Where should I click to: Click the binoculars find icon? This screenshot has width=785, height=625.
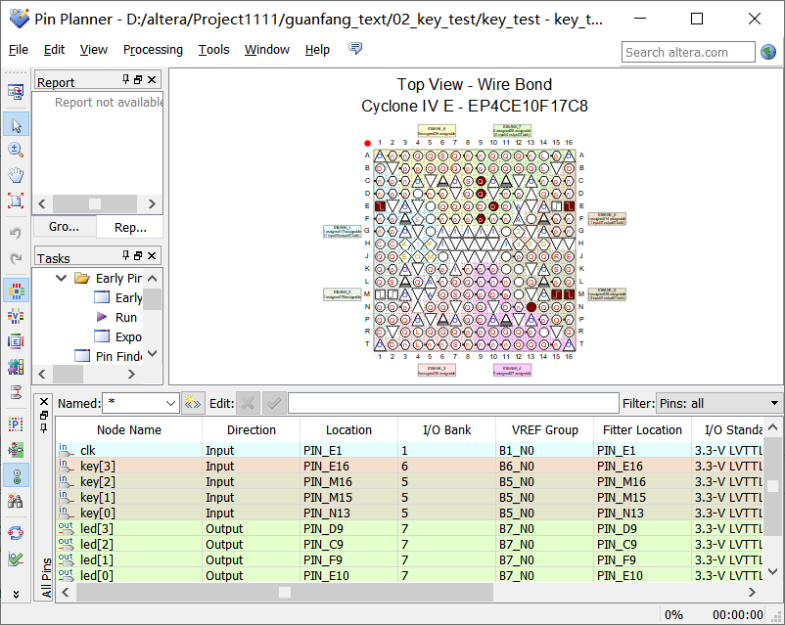tap(16, 501)
